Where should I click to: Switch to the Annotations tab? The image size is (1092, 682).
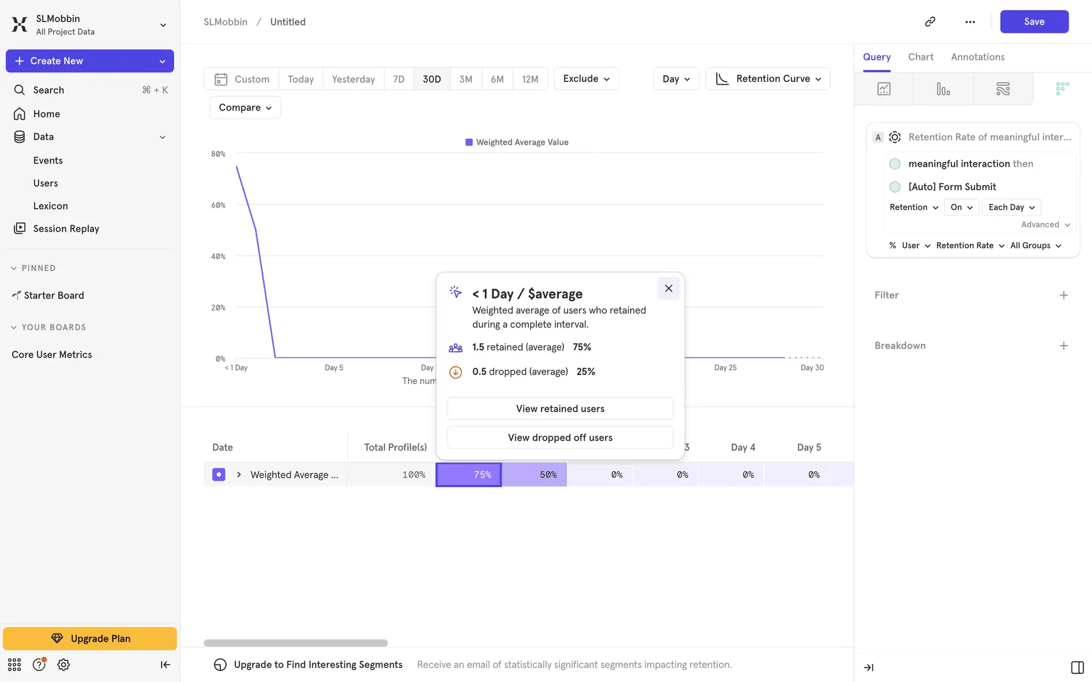(x=977, y=57)
